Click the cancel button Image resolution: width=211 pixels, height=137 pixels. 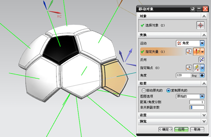click(x=197, y=129)
